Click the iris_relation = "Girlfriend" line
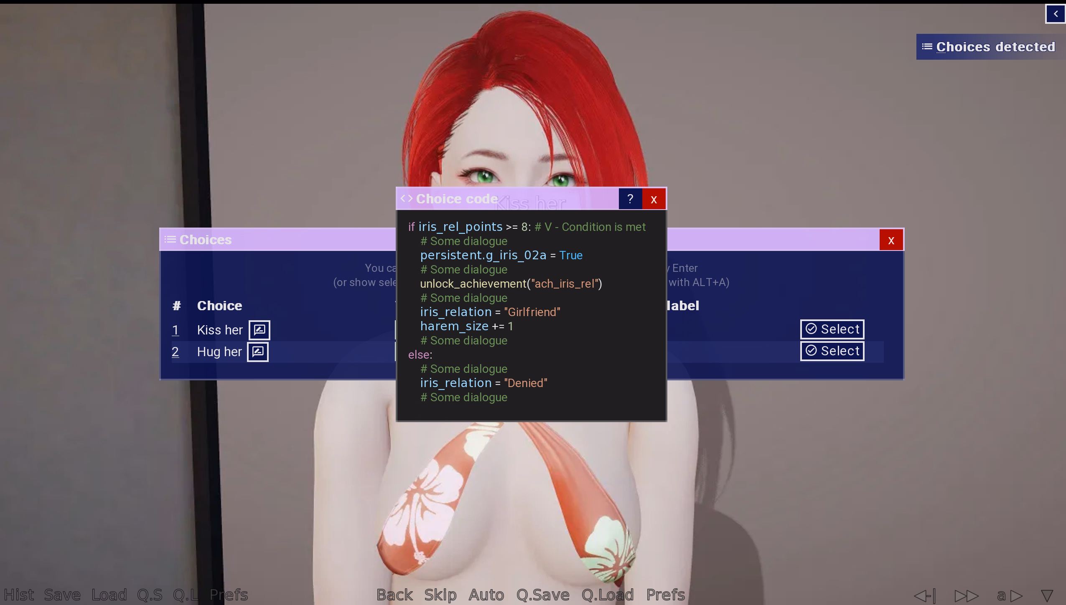 [490, 312]
